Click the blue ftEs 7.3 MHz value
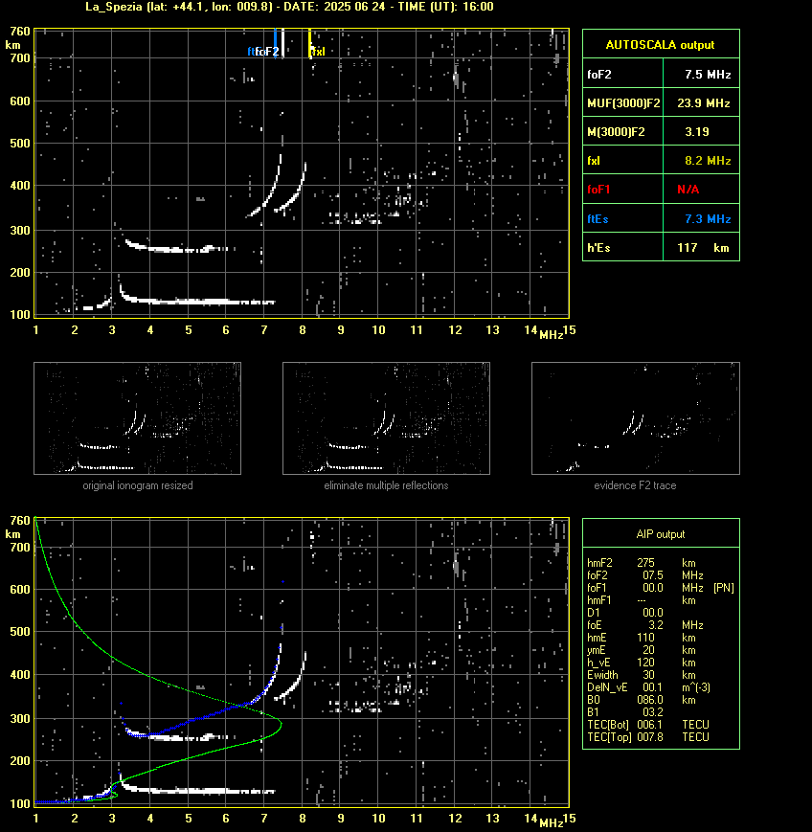Screen dimensions: 812x832 tap(708, 218)
